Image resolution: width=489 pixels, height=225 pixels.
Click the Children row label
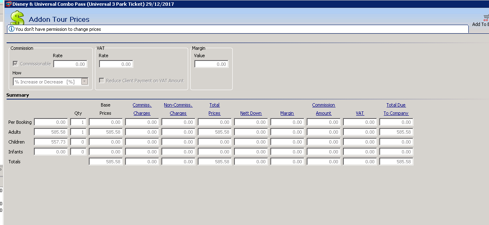17,142
